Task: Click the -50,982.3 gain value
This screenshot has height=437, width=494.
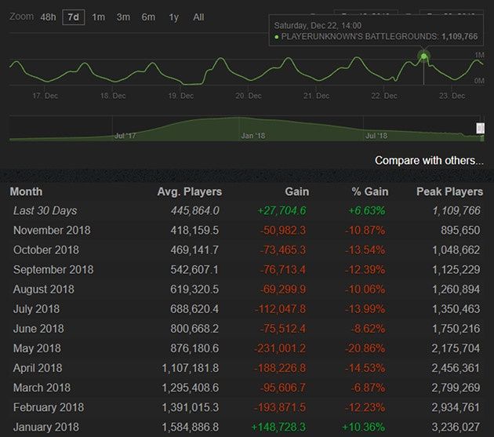Action: point(283,231)
